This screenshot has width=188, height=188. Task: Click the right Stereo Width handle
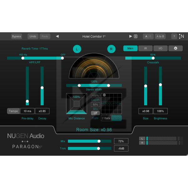(x=108, y=86)
